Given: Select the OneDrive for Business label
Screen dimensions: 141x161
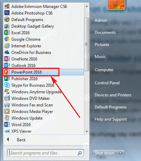Looking at the screenshot, I should tap(31, 53).
